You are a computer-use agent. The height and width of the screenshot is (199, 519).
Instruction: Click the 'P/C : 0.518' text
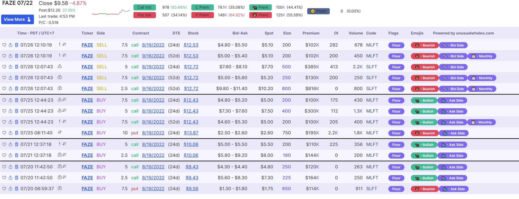[49, 23]
